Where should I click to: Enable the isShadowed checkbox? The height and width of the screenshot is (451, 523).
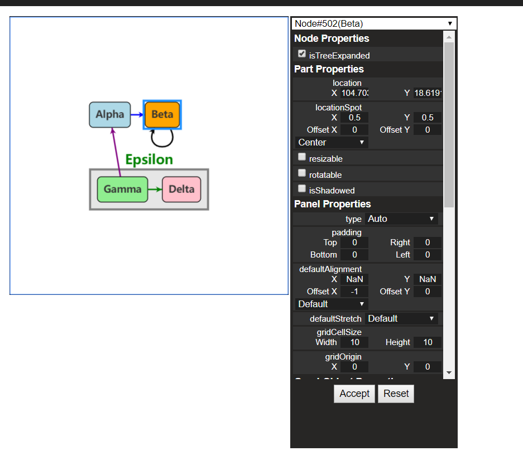click(302, 188)
